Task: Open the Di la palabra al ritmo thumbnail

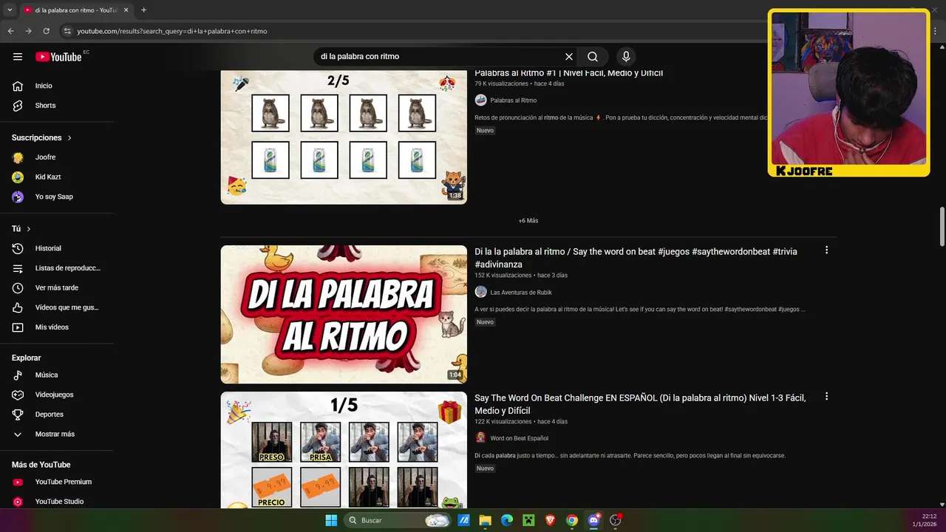Action: click(x=344, y=315)
